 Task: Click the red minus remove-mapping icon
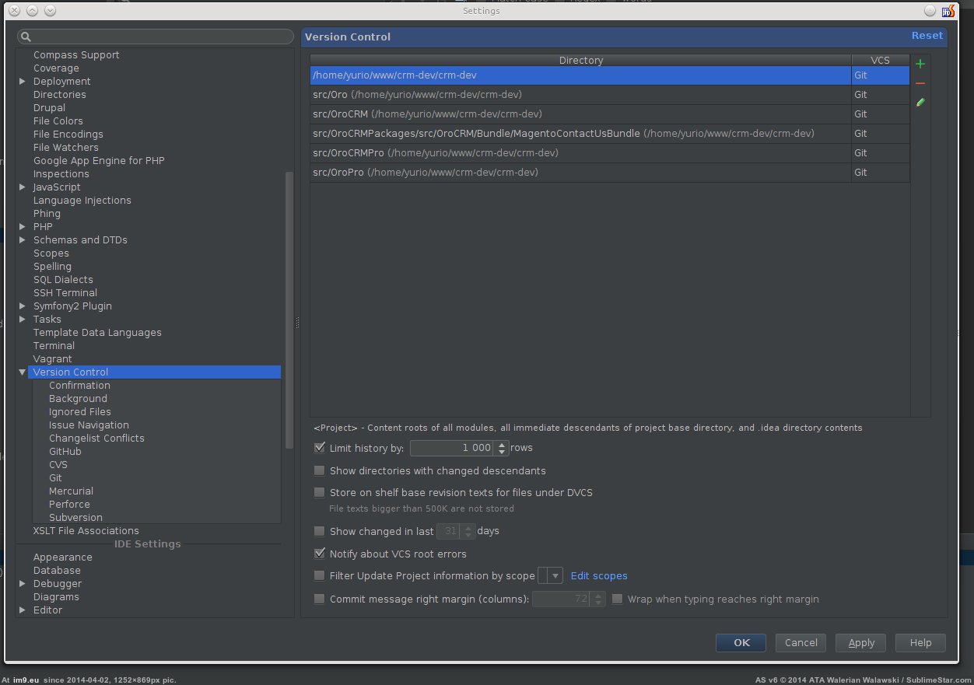pos(920,83)
